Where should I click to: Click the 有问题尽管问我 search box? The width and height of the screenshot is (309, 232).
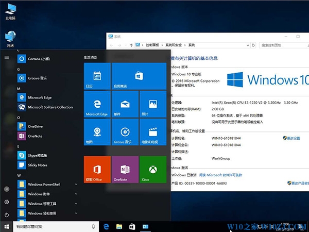[56, 227]
